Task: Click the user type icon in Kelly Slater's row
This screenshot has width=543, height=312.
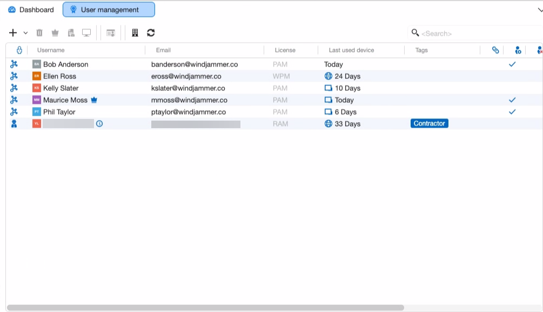Action: pyautogui.click(x=14, y=88)
